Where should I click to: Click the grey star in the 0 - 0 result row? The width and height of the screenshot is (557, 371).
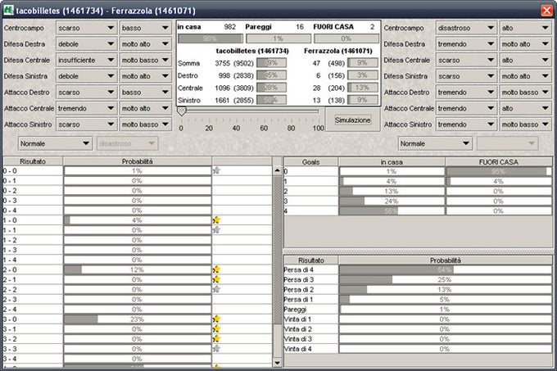tap(216, 171)
